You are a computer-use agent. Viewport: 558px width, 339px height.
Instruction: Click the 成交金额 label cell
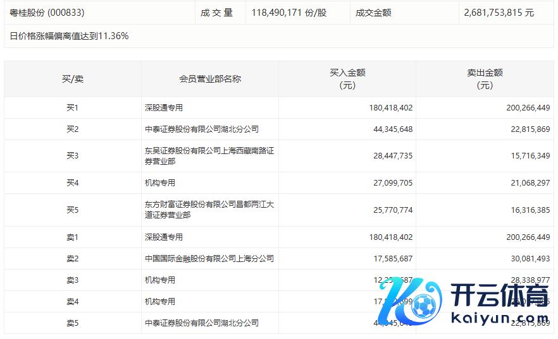[373, 13]
